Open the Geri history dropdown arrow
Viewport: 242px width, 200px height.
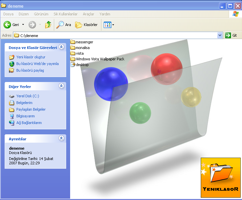click(23, 25)
